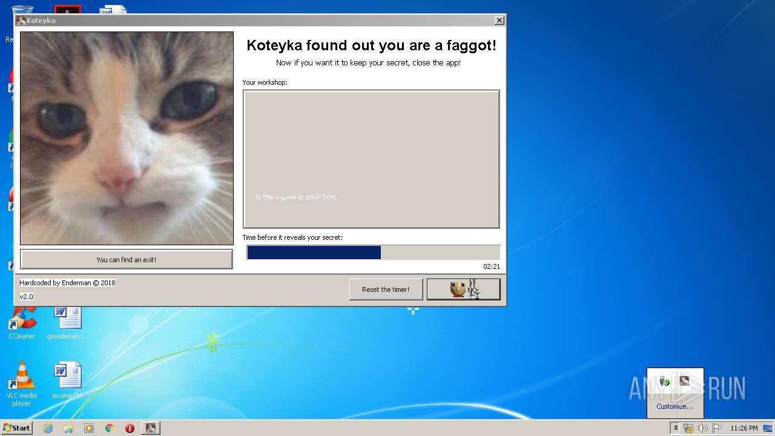Image resolution: width=775 pixels, height=436 pixels.
Task: Launch Internet Explorer from taskbar
Action: click(x=48, y=428)
